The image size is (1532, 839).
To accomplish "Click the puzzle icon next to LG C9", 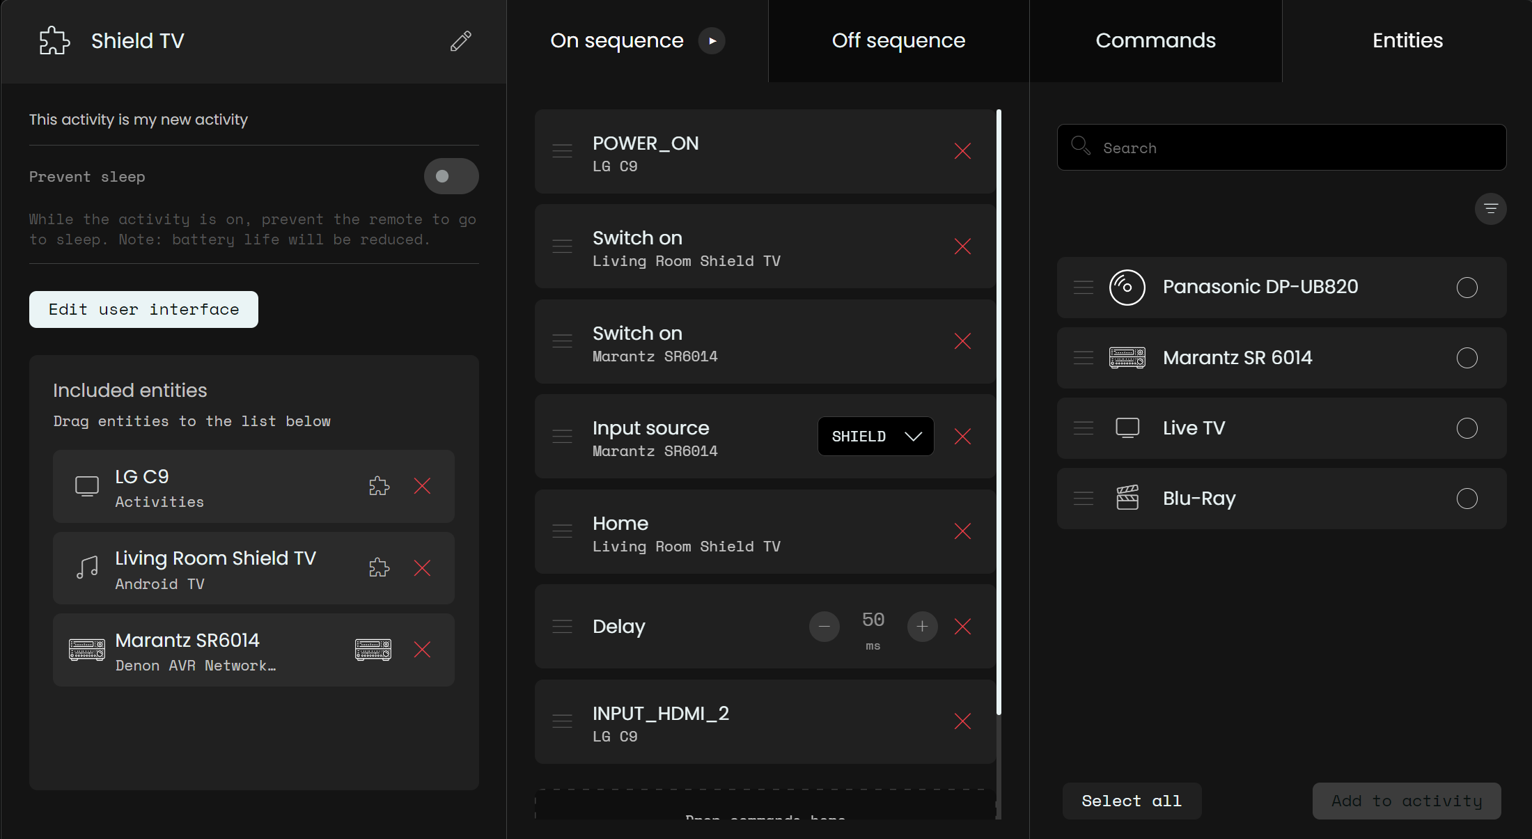I will 379,487.
